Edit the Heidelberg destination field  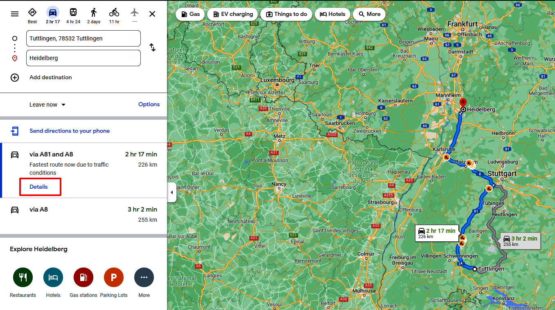(x=83, y=58)
